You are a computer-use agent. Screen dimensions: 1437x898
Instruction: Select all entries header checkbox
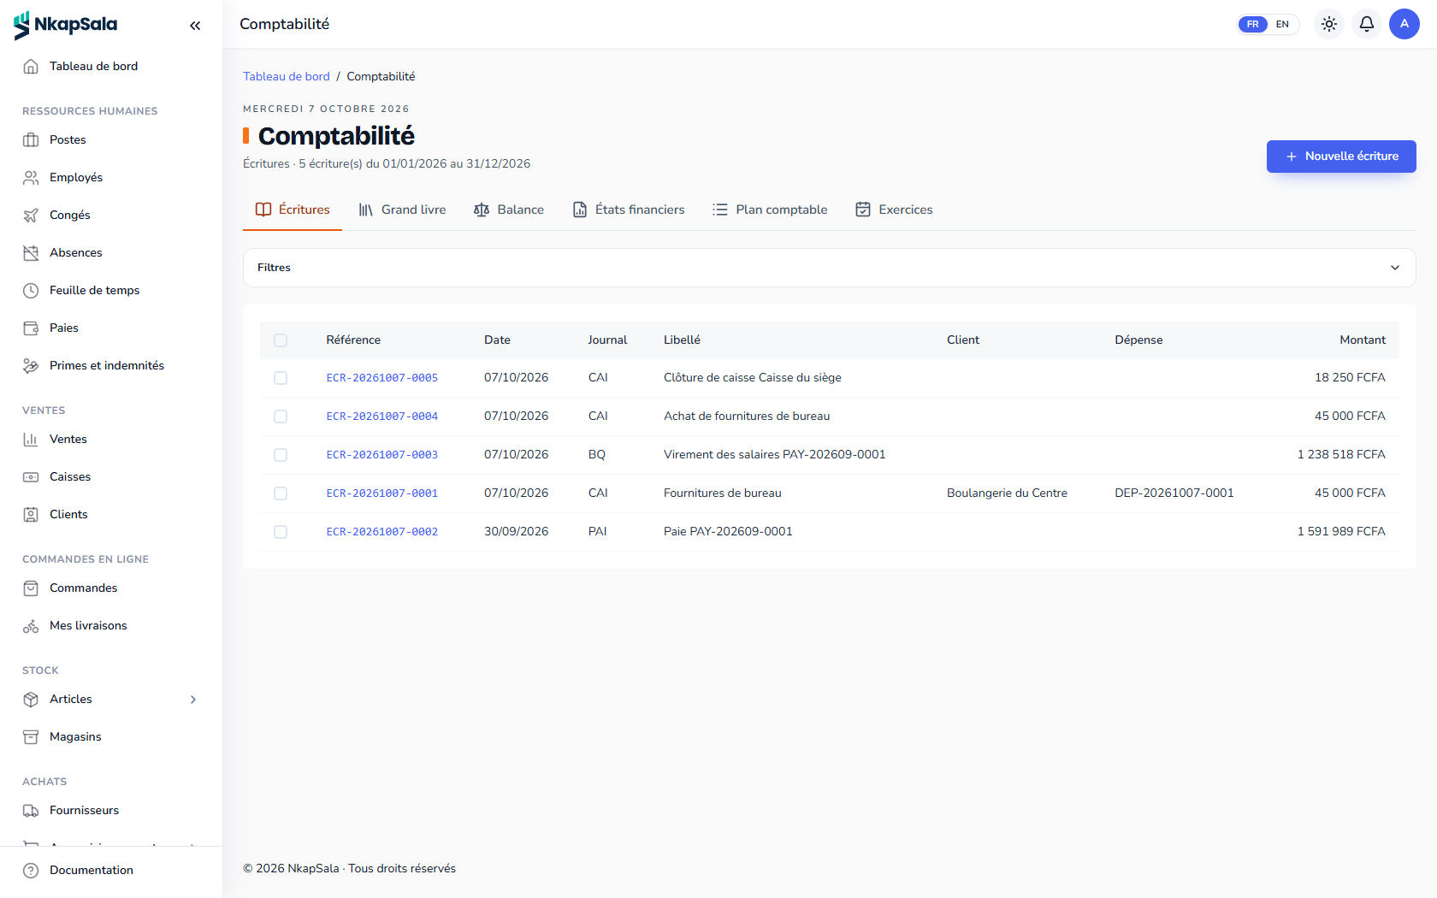pos(281,340)
